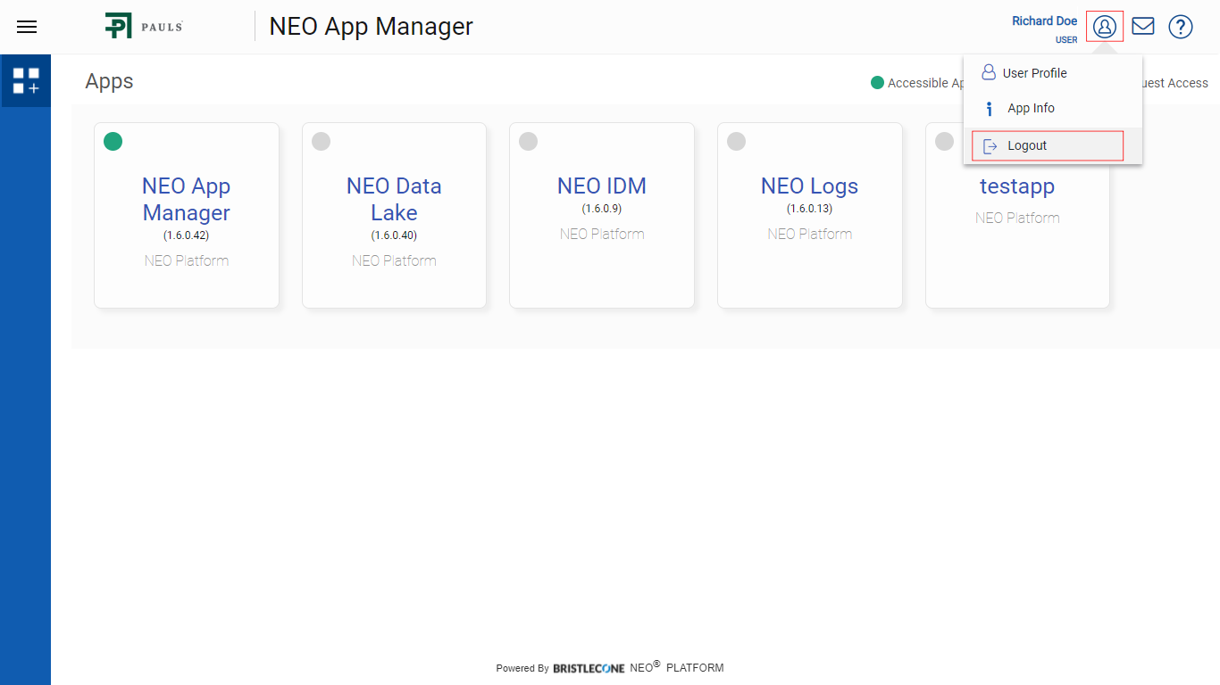Click the green Accessible Apps legend dot

pos(877,83)
